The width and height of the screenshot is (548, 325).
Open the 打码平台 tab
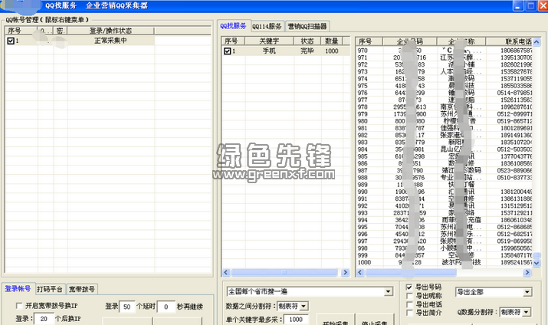pos(51,289)
